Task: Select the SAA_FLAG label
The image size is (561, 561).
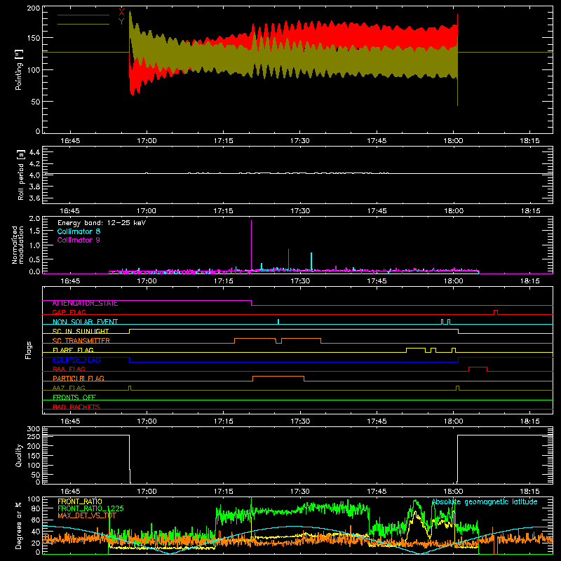Action: [x=69, y=369]
